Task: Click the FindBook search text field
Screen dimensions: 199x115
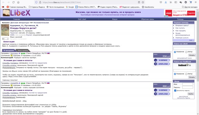Action: (184, 70)
